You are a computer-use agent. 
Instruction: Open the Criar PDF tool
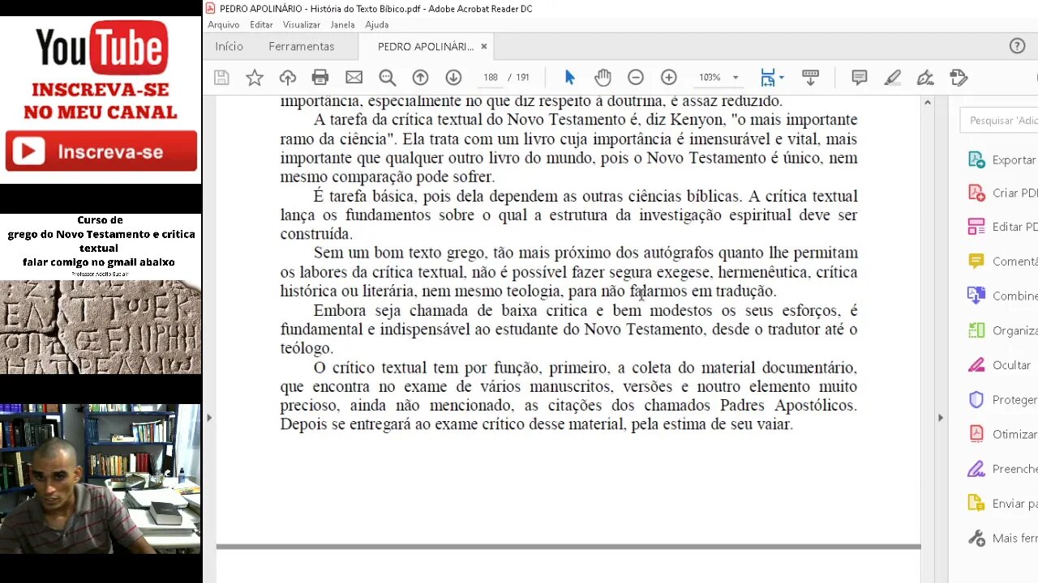coord(1003,193)
